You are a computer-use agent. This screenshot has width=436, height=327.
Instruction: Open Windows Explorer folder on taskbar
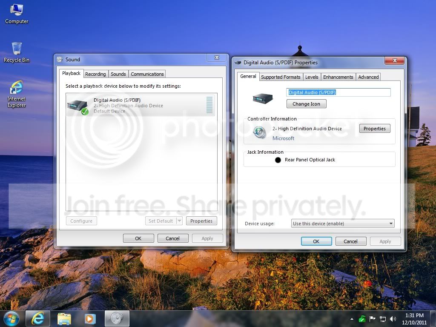click(x=64, y=318)
